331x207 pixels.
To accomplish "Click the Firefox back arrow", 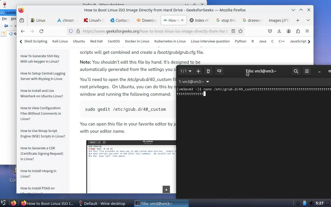I will pyautogui.click(x=23, y=31).
